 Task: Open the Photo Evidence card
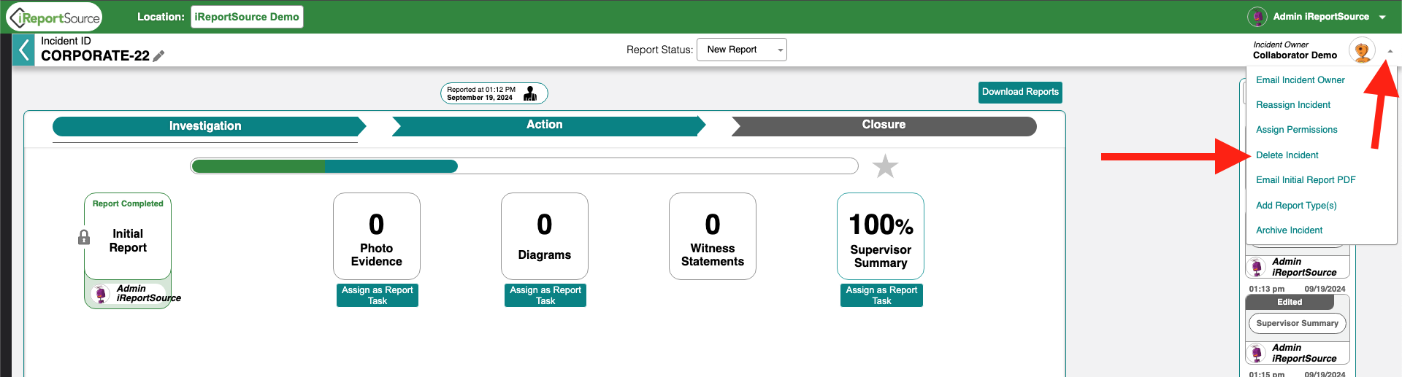377,236
